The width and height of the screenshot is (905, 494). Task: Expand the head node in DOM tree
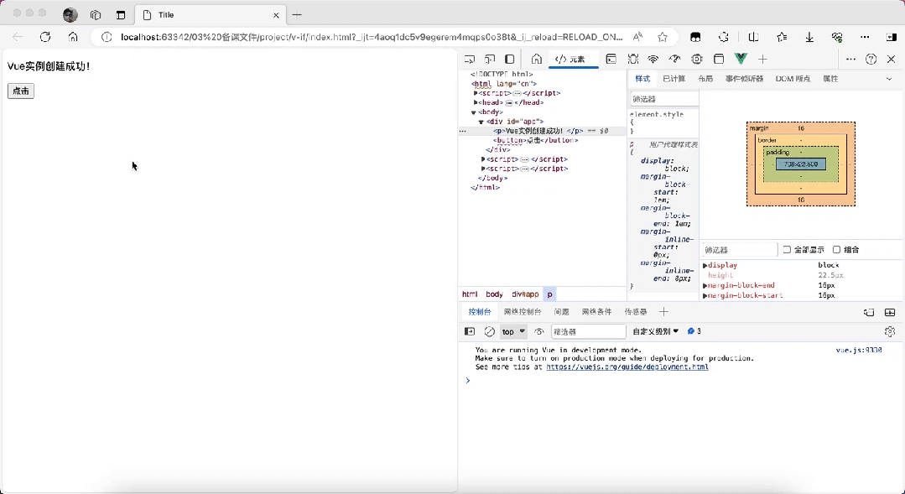(476, 102)
